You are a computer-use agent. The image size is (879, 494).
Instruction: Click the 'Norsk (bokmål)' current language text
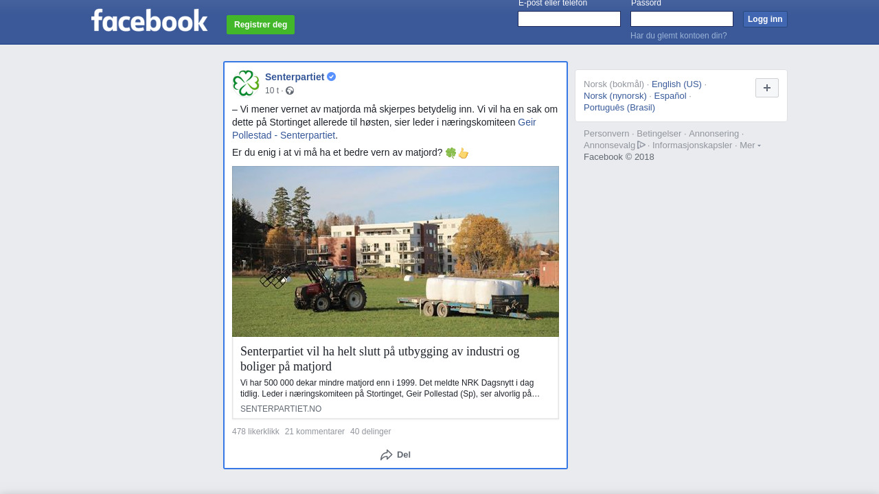pos(614,84)
